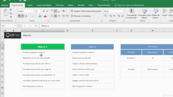Click the Inserir cells icon
The height and width of the screenshot is (97, 173).
point(165,14)
